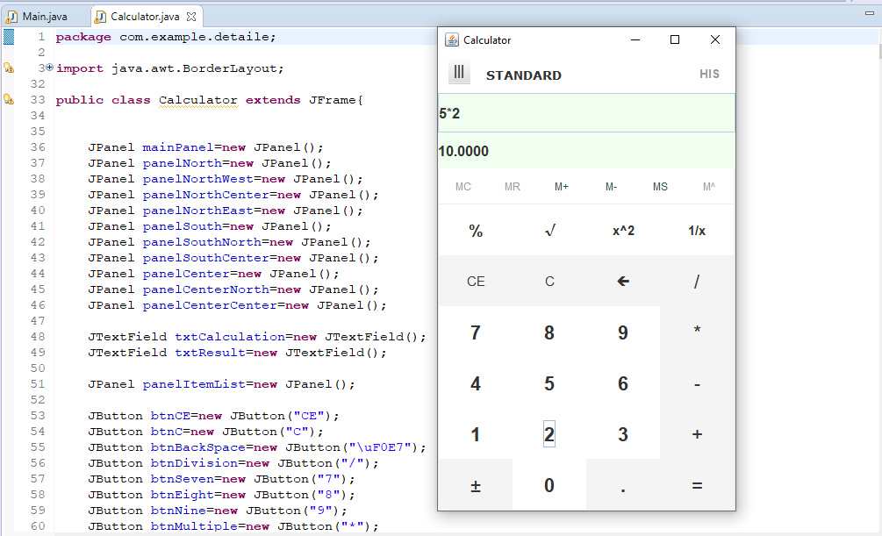The image size is (882, 536).
Task: Click the STANDARD mode label
Action: coord(524,75)
